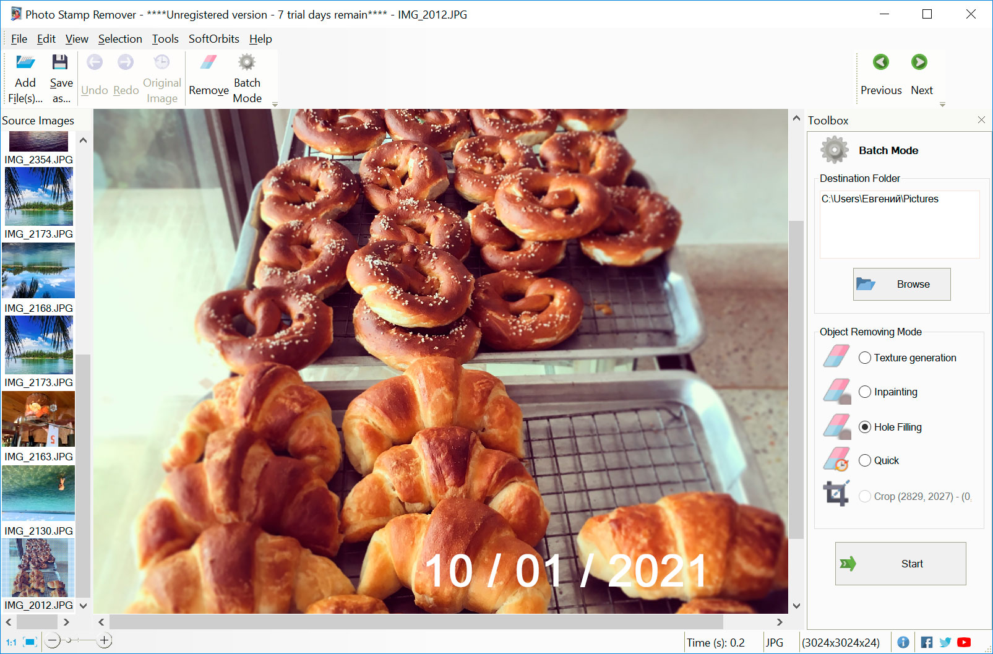Click the info icon in the status bar
The width and height of the screenshot is (993, 654).
pos(905,642)
